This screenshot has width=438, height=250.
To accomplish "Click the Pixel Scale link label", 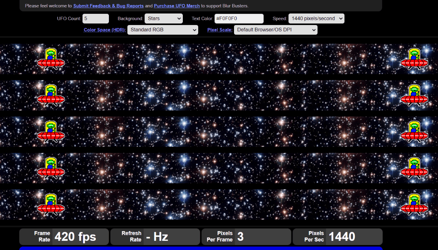I will pos(220,30).
